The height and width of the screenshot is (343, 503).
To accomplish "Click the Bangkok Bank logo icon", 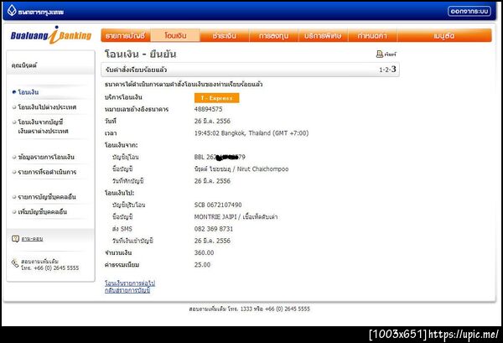I will click(12, 11).
